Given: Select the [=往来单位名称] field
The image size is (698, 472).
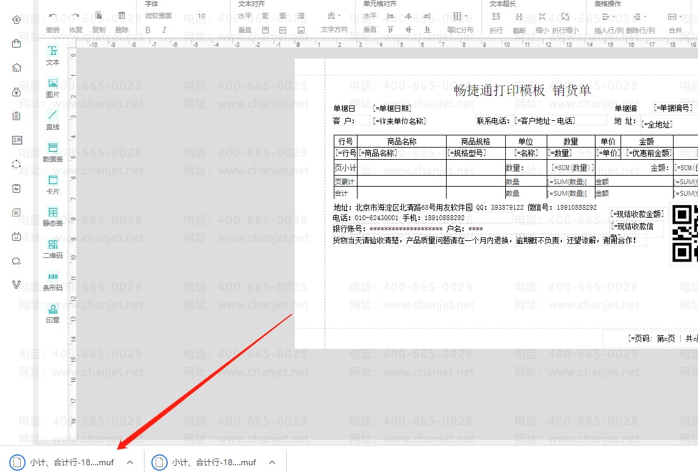Looking at the screenshot, I should point(399,121).
